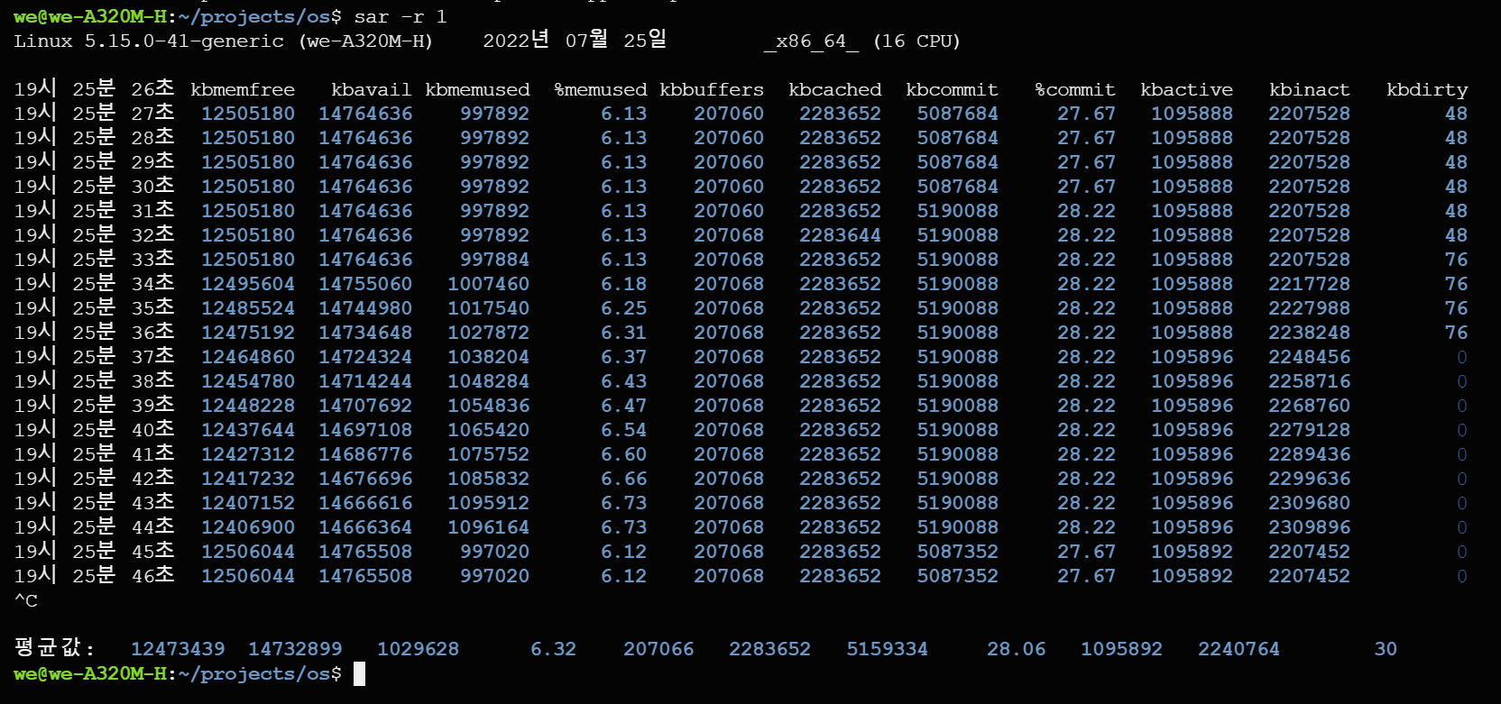This screenshot has width=1501, height=704.
Task: Click the kbmemfree value '12427312'
Action: (x=248, y=455)
